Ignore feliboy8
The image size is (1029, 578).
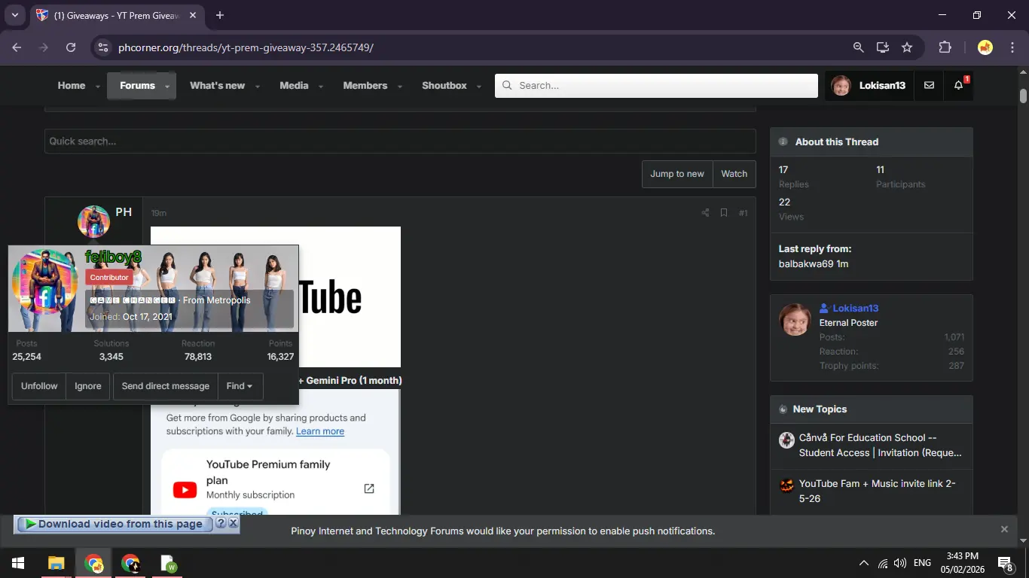pyautogui.click(x=88, y=386)
